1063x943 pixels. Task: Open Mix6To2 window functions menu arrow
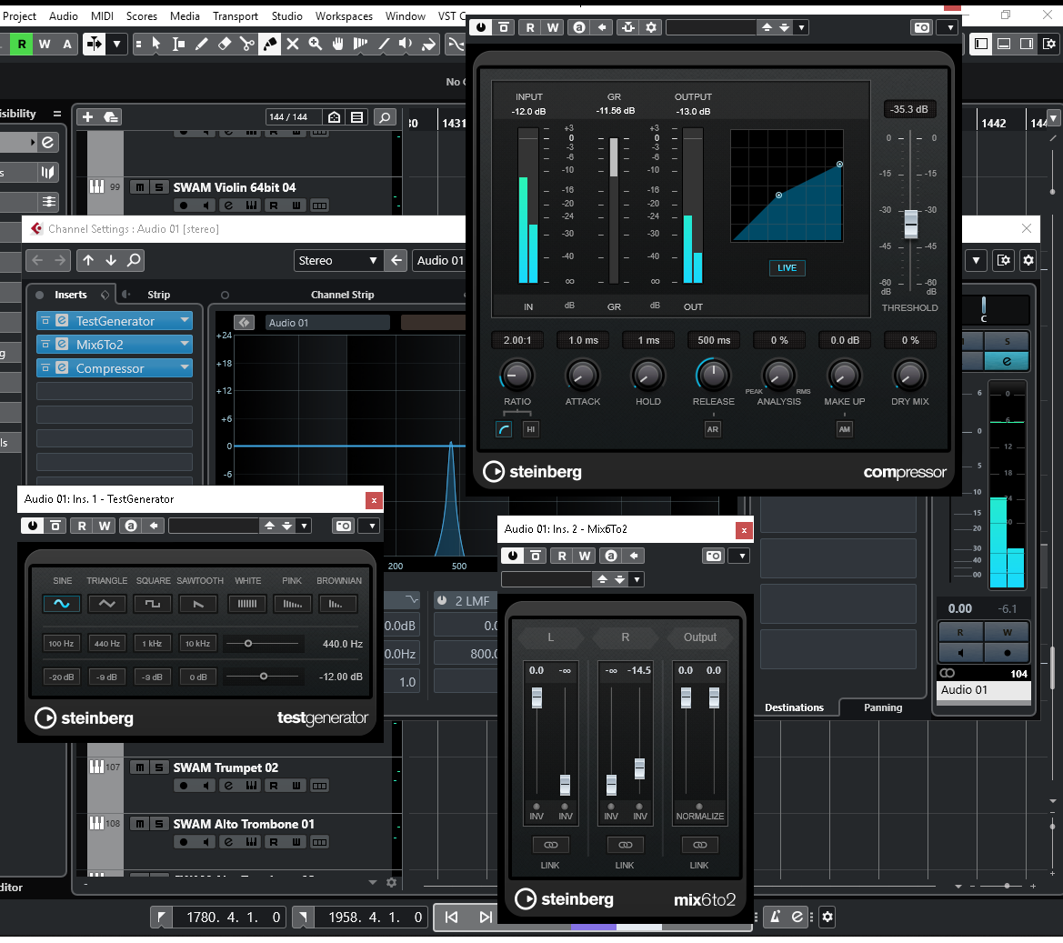tap(742, 556)
